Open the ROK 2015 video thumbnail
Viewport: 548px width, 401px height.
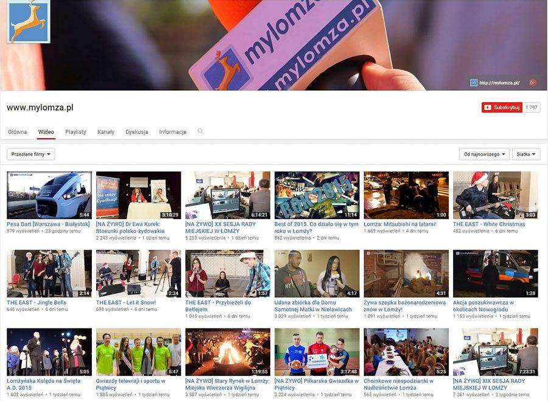tap(317, 195)
